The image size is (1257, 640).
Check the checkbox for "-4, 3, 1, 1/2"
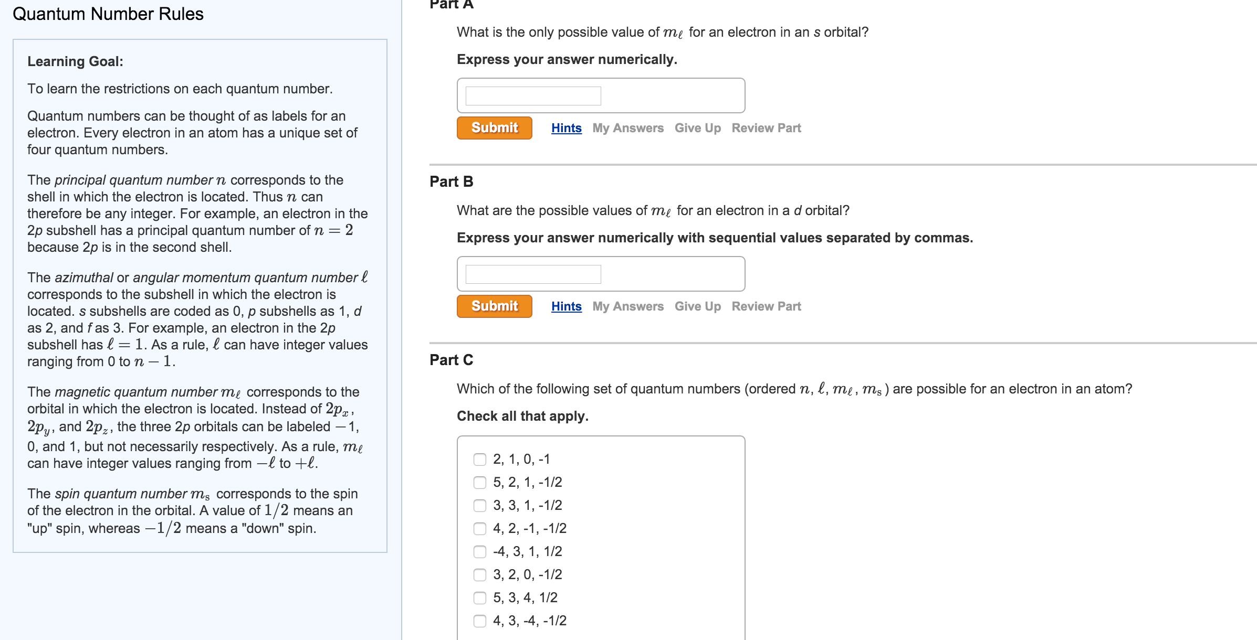[479, 551]
